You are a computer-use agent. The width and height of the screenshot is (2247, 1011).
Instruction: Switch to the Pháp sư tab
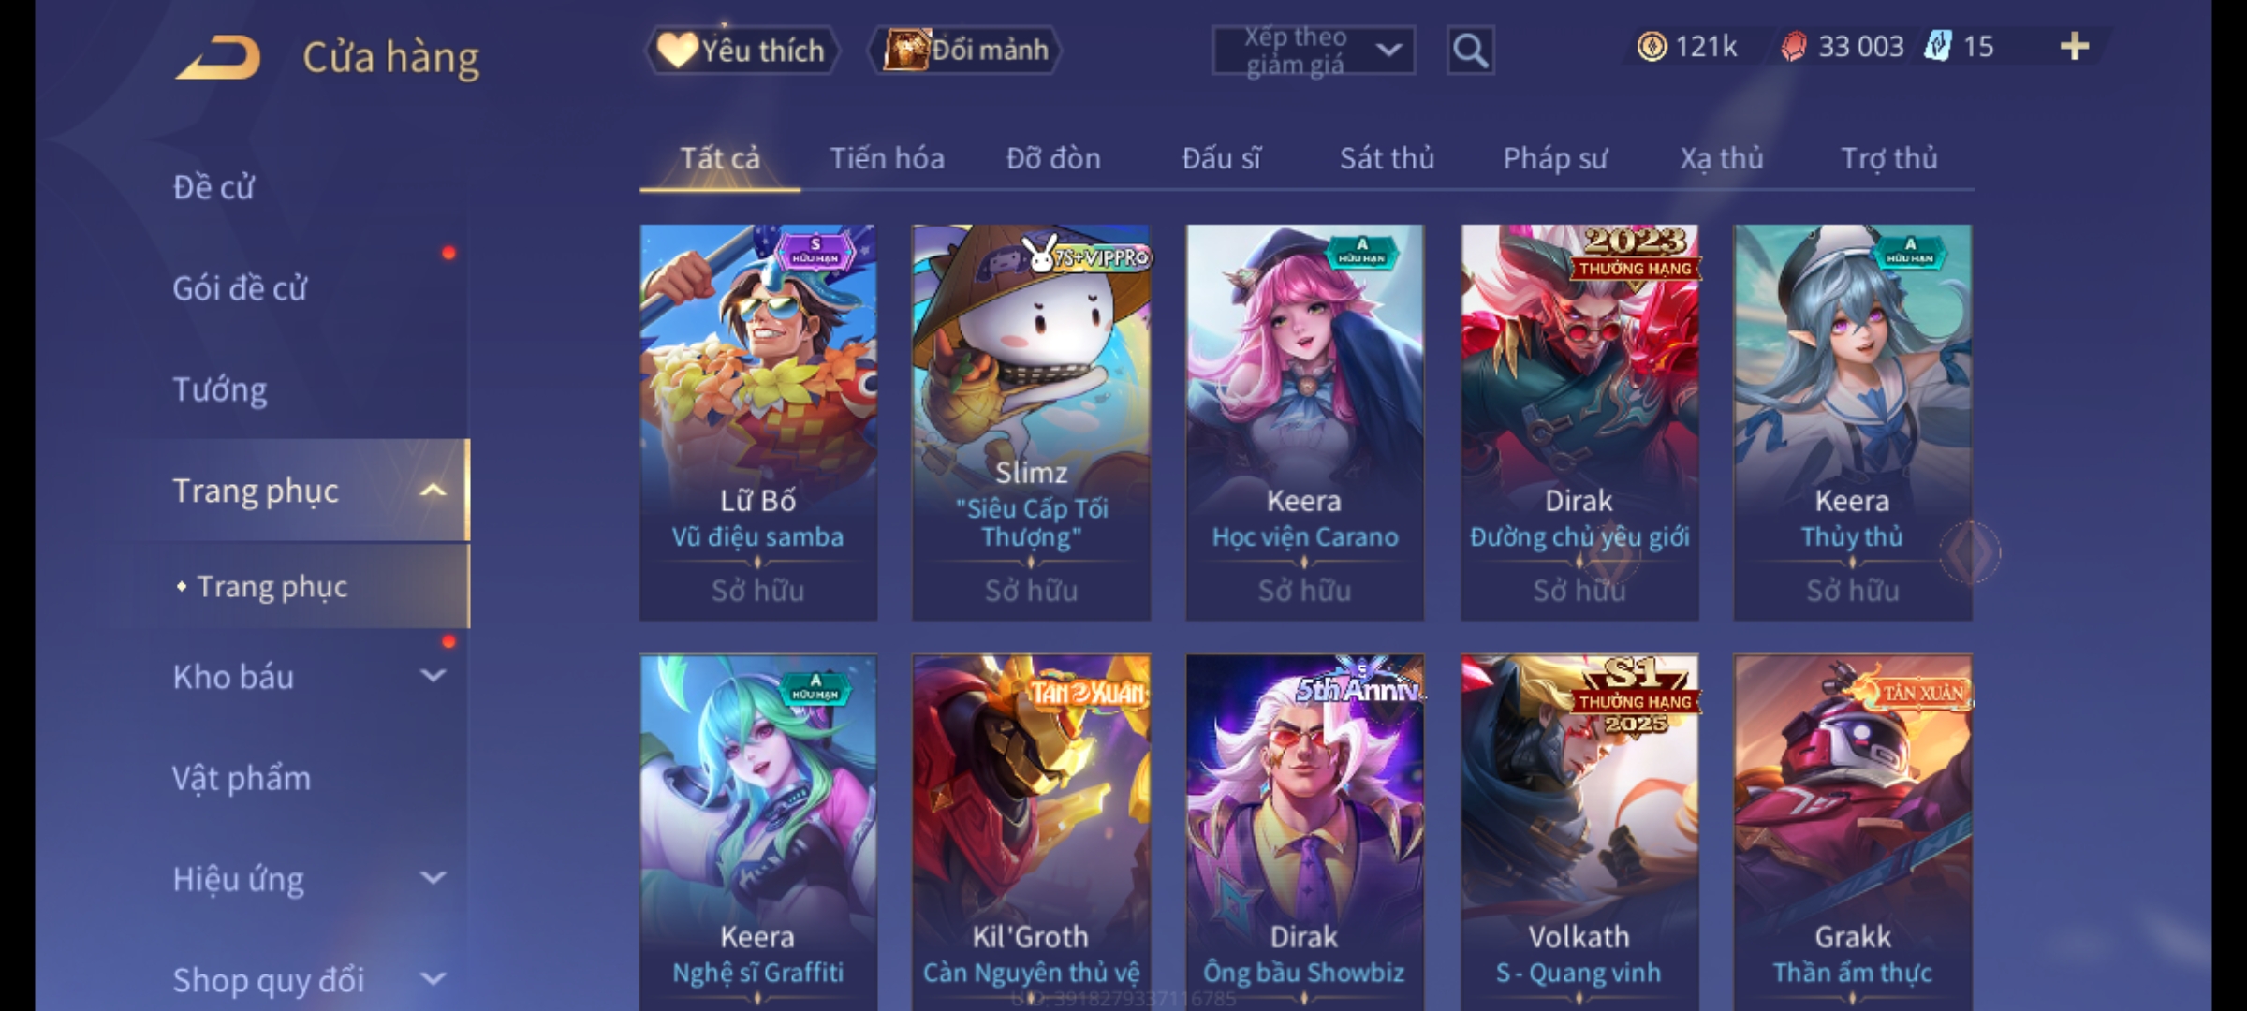tap(1555, 158)
